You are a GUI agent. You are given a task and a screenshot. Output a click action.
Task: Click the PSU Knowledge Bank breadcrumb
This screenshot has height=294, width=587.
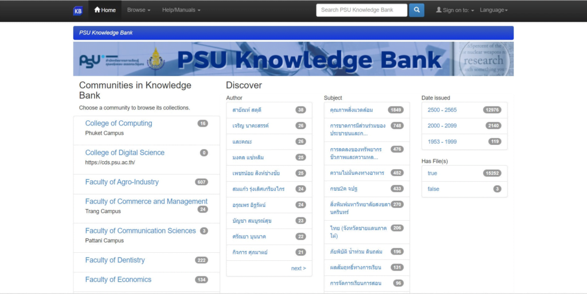point(106,33)
